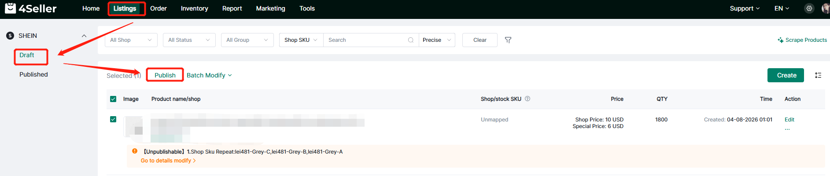Collapse the SHEIN sidebar section
The height and width of the screenshot is (176, 830).
click(84, 36)
